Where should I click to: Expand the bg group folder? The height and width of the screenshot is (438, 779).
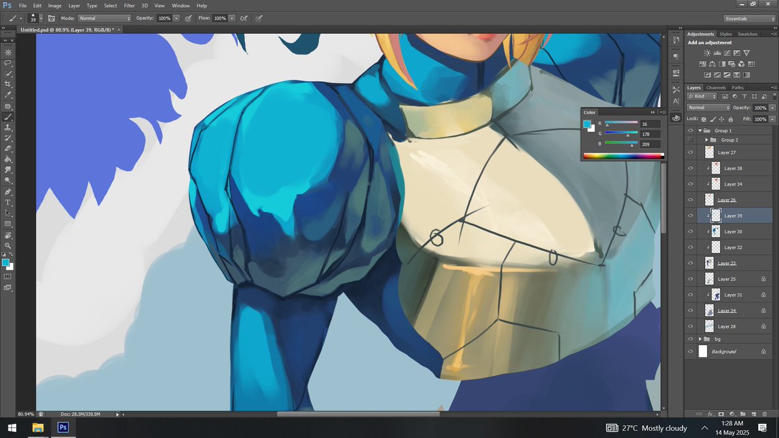click(x=700, y=339)
